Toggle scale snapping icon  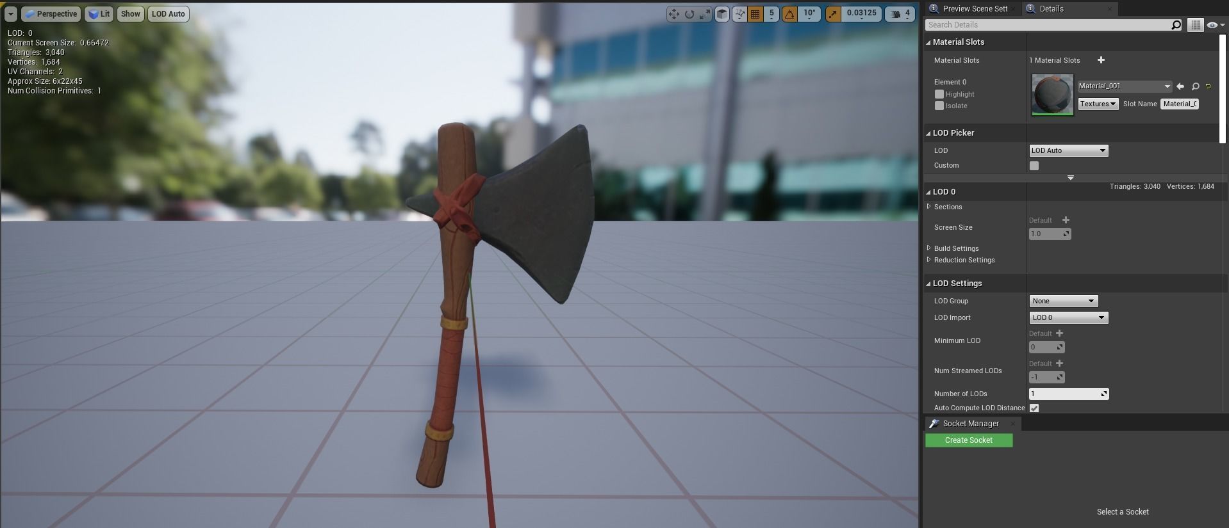tap(833, 14)
